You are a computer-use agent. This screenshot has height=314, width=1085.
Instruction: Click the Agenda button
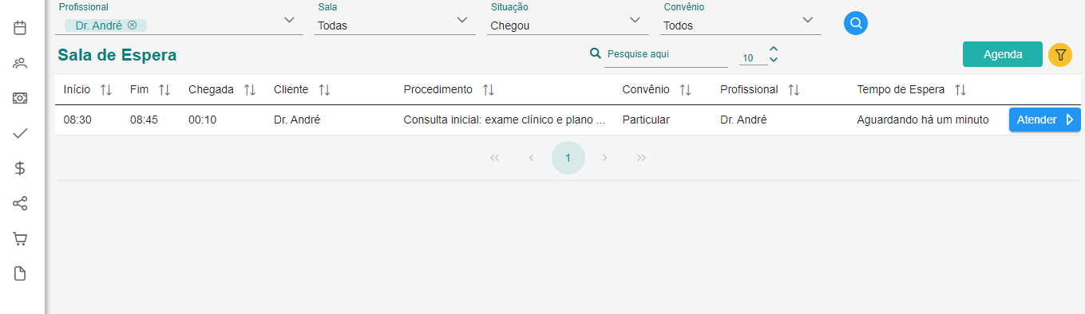(x=1003, y=54)
